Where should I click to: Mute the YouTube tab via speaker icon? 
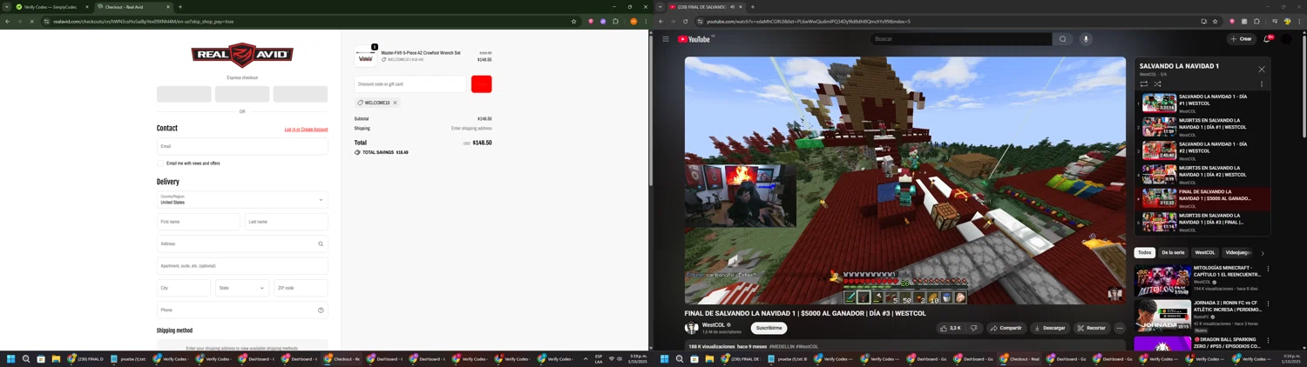click(732, 7)
